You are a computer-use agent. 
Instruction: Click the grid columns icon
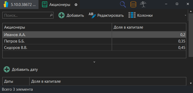[x=132, y=15]
